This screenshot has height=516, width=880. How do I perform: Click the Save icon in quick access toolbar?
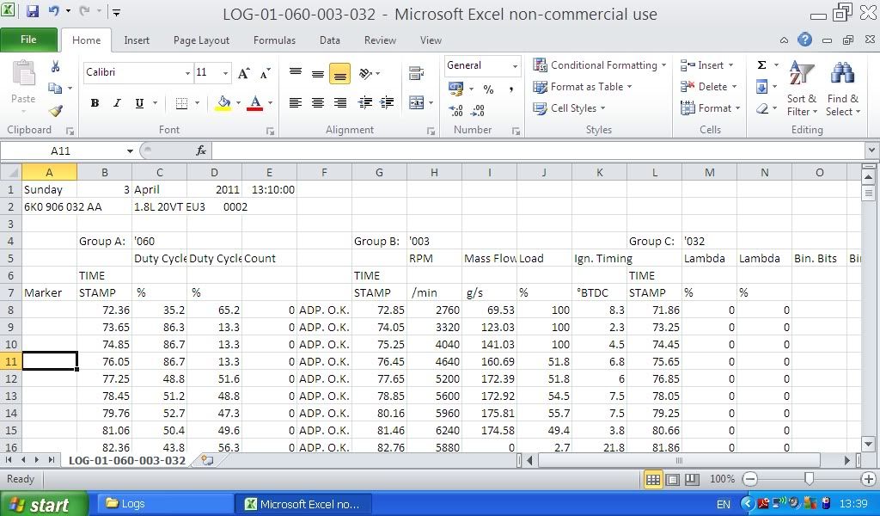[x=33, y=12]
